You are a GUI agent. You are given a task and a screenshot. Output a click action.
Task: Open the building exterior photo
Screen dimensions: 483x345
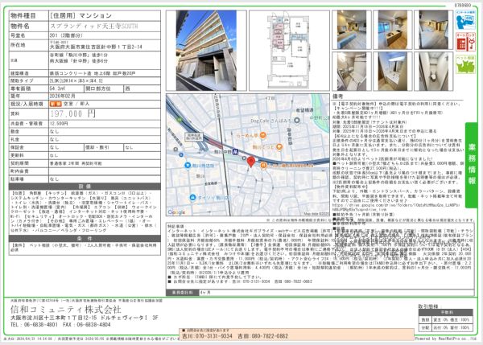(206, 51)
